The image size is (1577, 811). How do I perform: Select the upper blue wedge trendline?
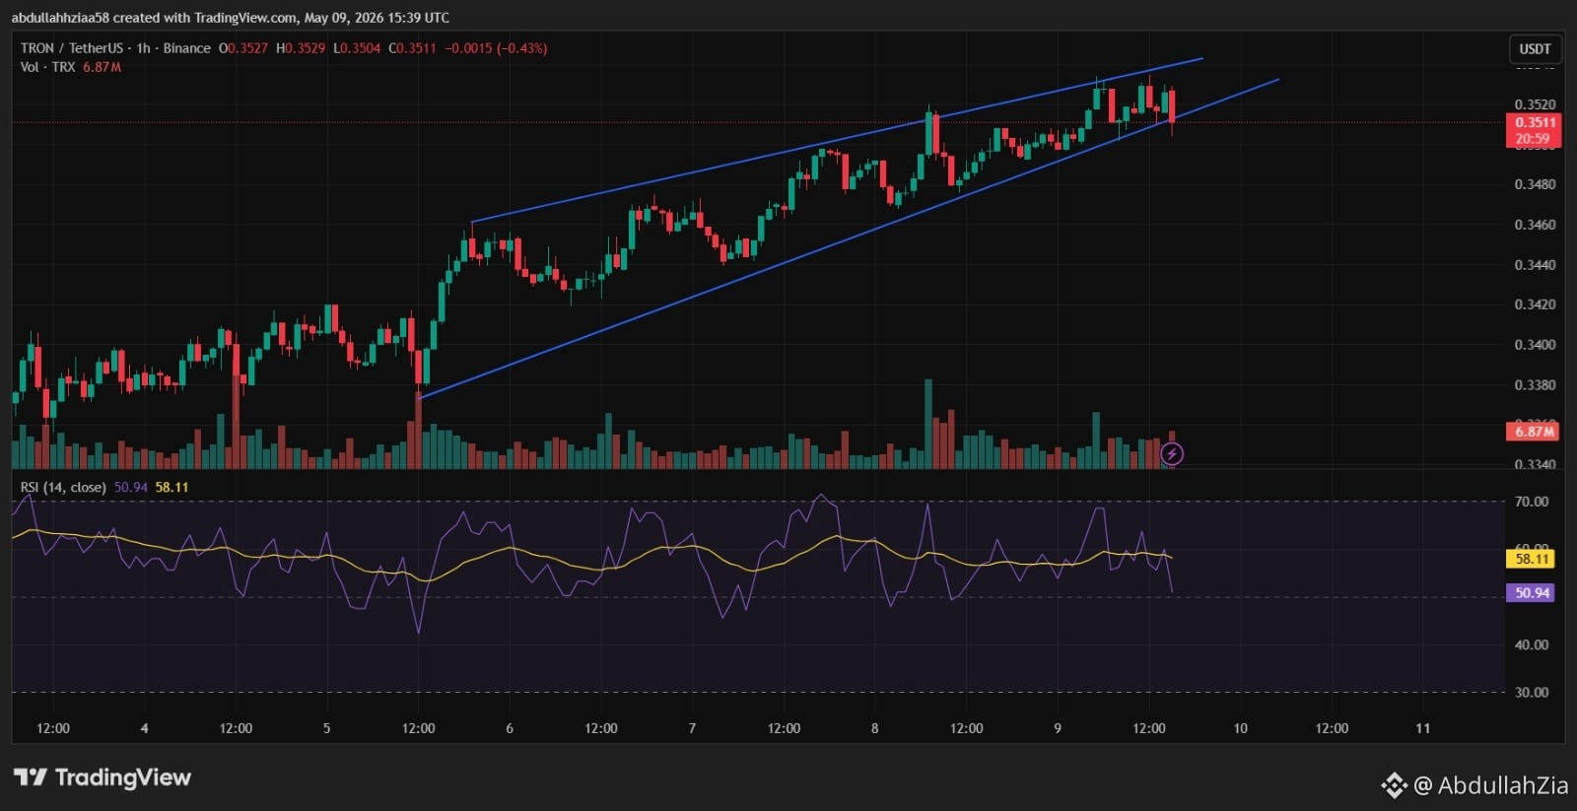point(838,141)
